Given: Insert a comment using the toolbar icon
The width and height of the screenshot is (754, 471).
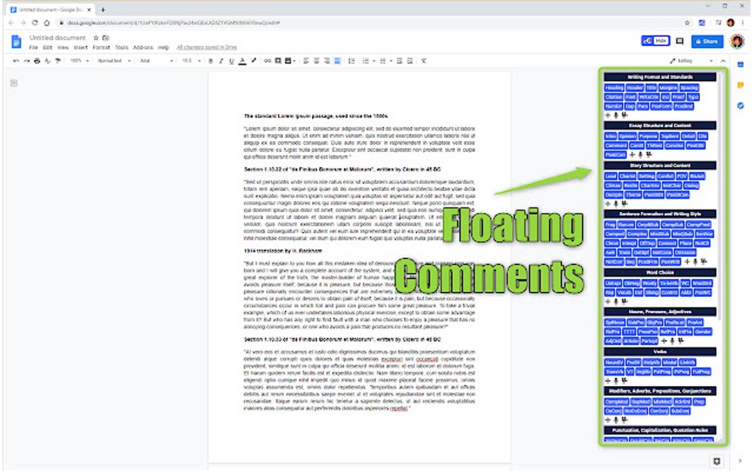Looking at the screenshot, I should (278, 61).
